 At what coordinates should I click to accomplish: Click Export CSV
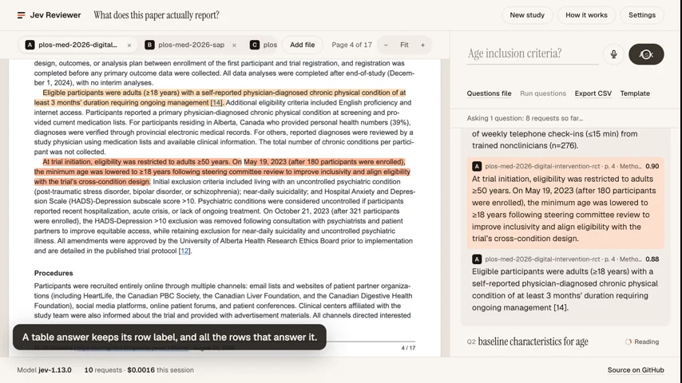point(593,93)
